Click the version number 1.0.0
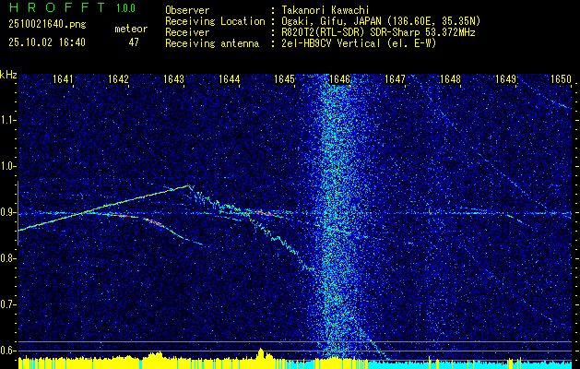 click(125, 8)
